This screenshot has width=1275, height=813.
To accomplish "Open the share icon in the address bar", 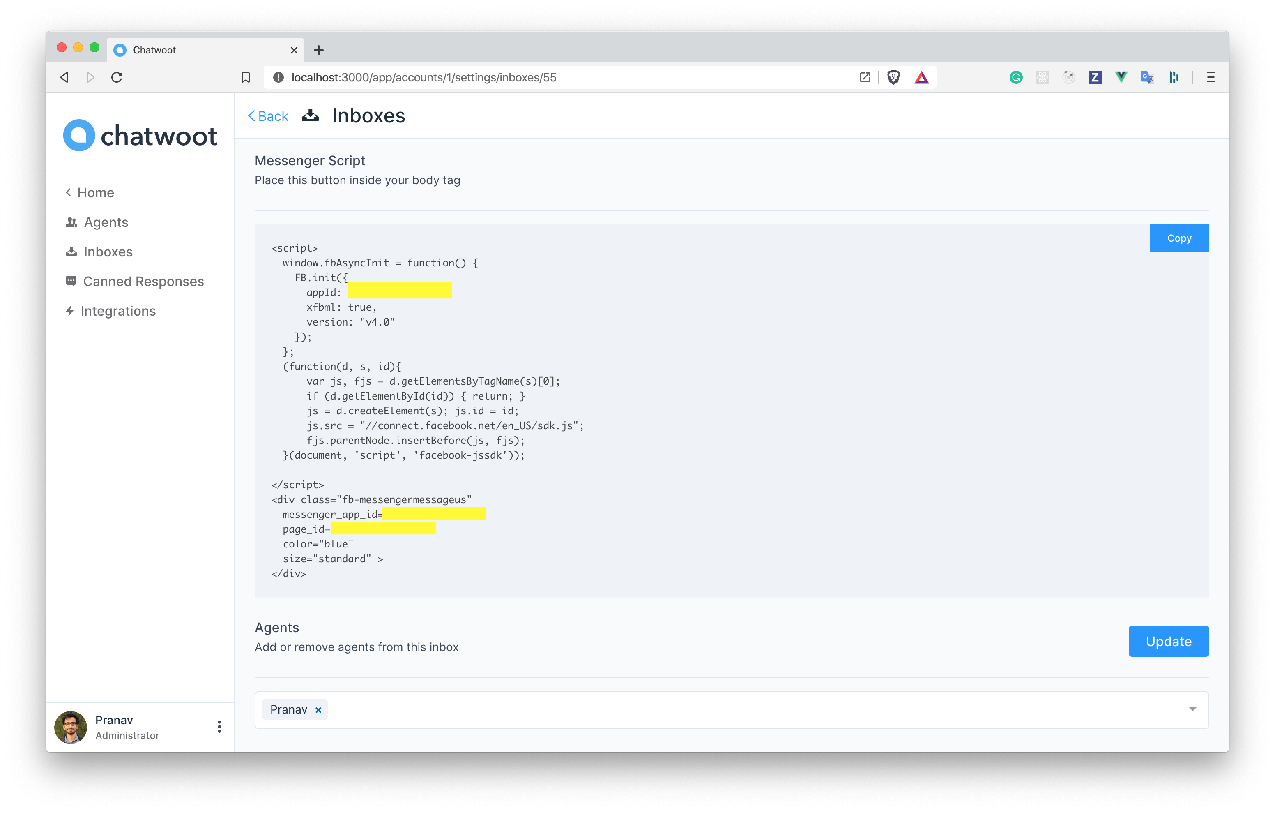I will pyautogui.click(x=865, y=77).
